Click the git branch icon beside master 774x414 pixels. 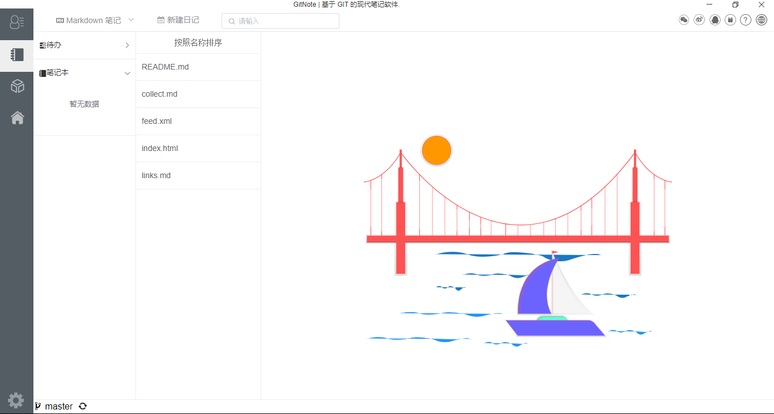38,406
